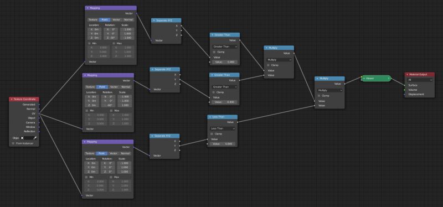Click the Value field showing 0.460
Viewport: 443px width, 207px height.
225,62
